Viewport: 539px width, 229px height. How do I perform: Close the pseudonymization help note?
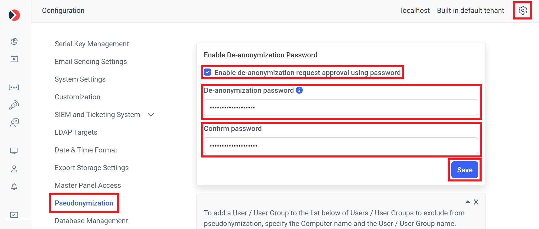pyautogui.click(x=476, y=202)
